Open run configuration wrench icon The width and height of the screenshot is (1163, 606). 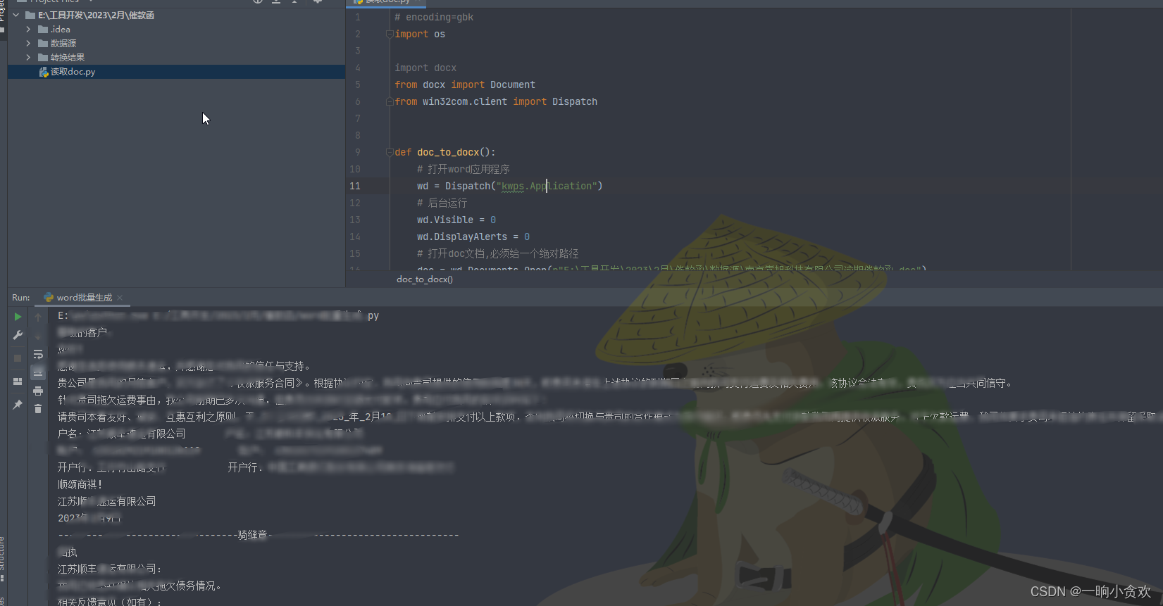[x=18, y=335]
